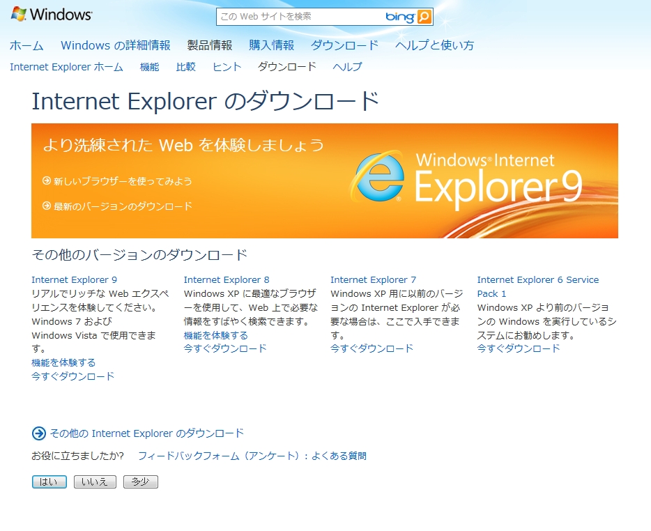Click the Windows Internet Explorer 9 banner text
The width and height of the screenshot is (651, 531).
(498, 181)
